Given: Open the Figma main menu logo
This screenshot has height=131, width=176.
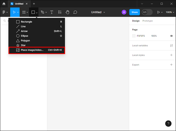Looking at the screenshot, I should [x=4, y=12].
